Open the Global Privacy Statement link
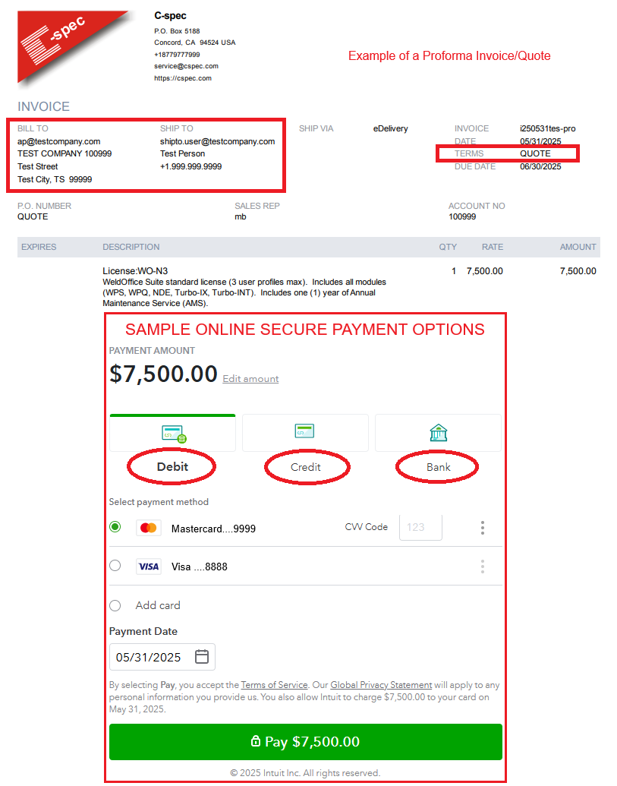 click(381, 685)
